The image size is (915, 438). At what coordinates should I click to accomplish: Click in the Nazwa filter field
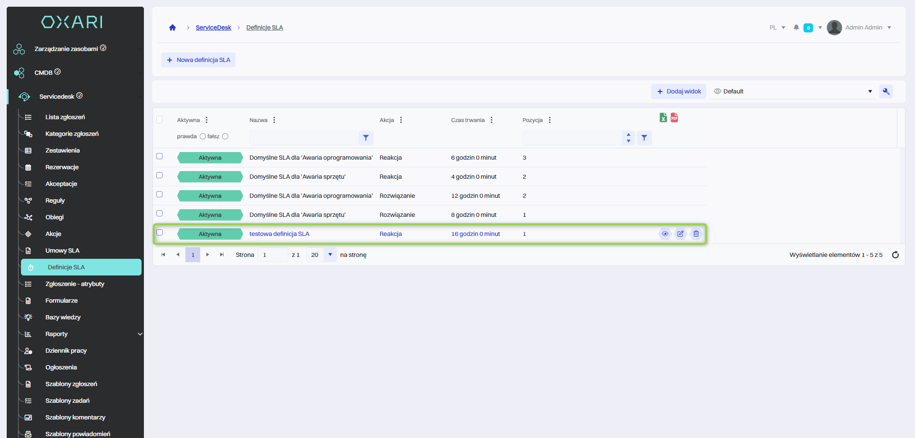(x=303, y=138)
